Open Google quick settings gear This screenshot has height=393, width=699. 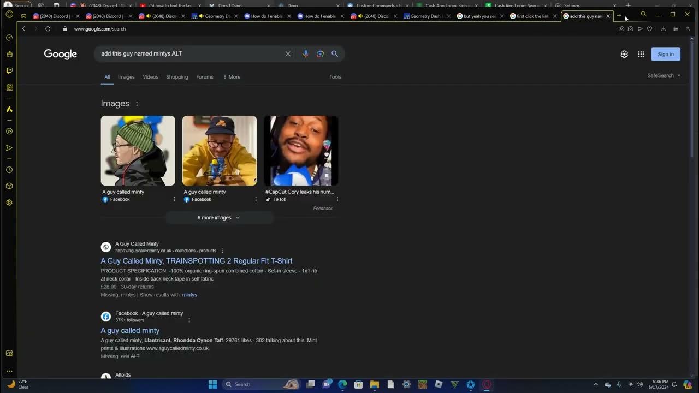pyautogui.click(x=624, y=54)
